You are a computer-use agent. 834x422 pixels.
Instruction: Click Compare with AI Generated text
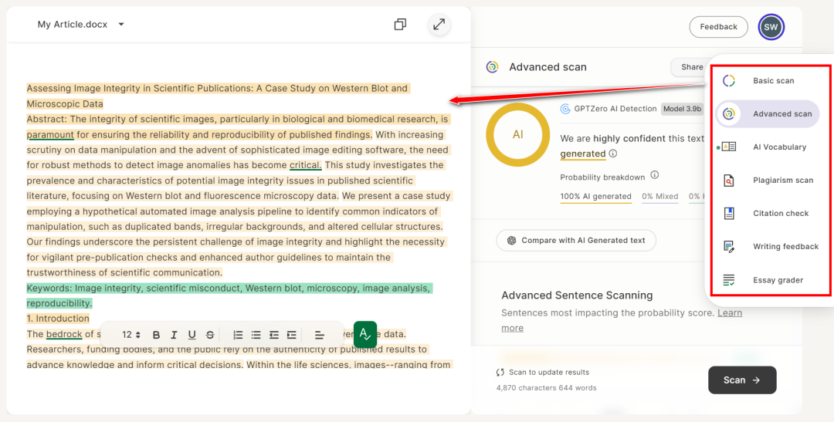click(576, 241)
